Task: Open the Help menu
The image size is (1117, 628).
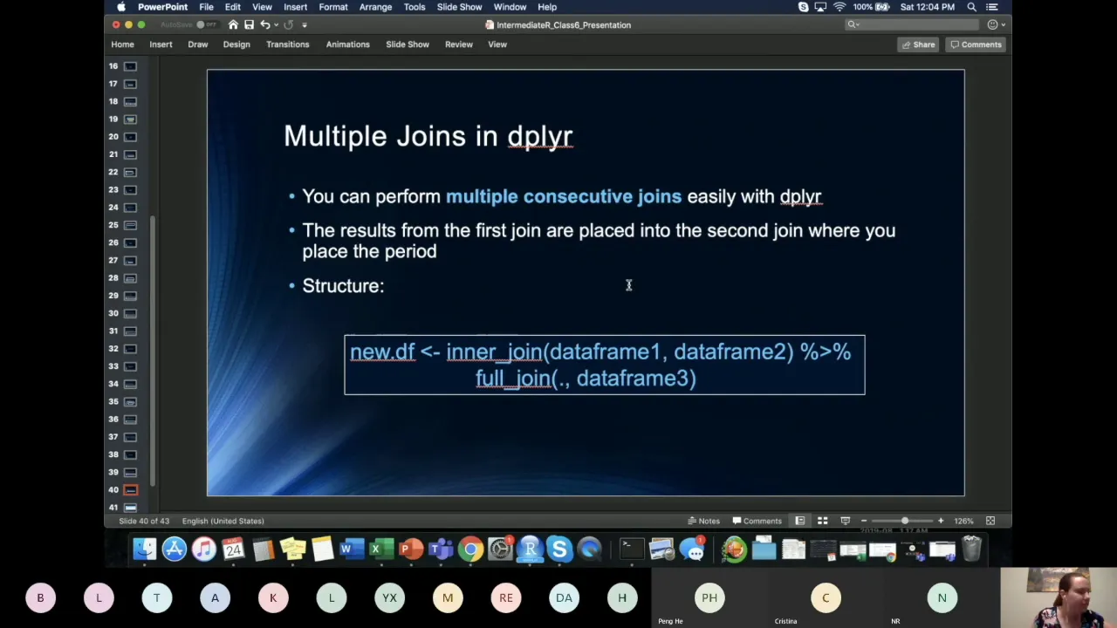Action: pos(547,7)
